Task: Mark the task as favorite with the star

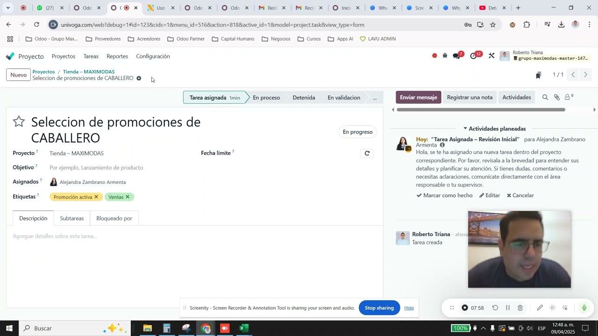Action: point(19,122)
